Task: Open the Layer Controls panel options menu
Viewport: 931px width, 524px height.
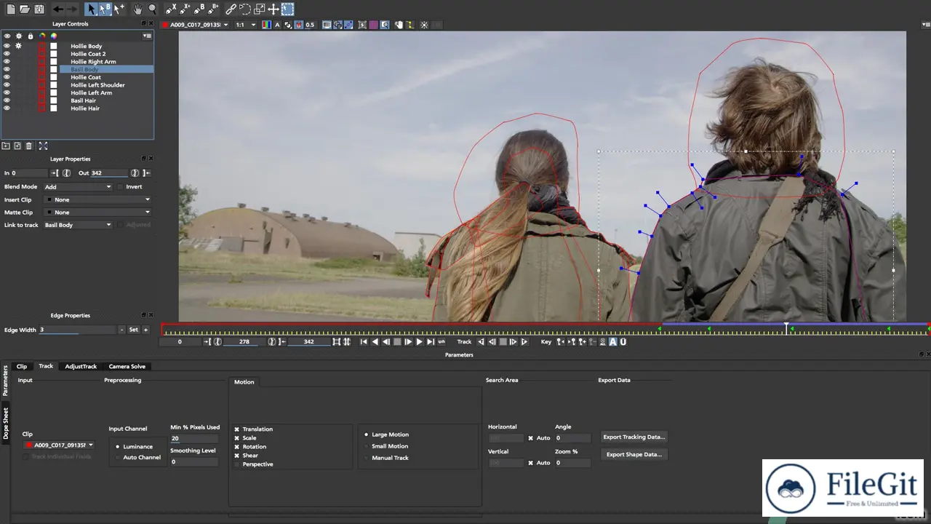Action: [147, 36]
